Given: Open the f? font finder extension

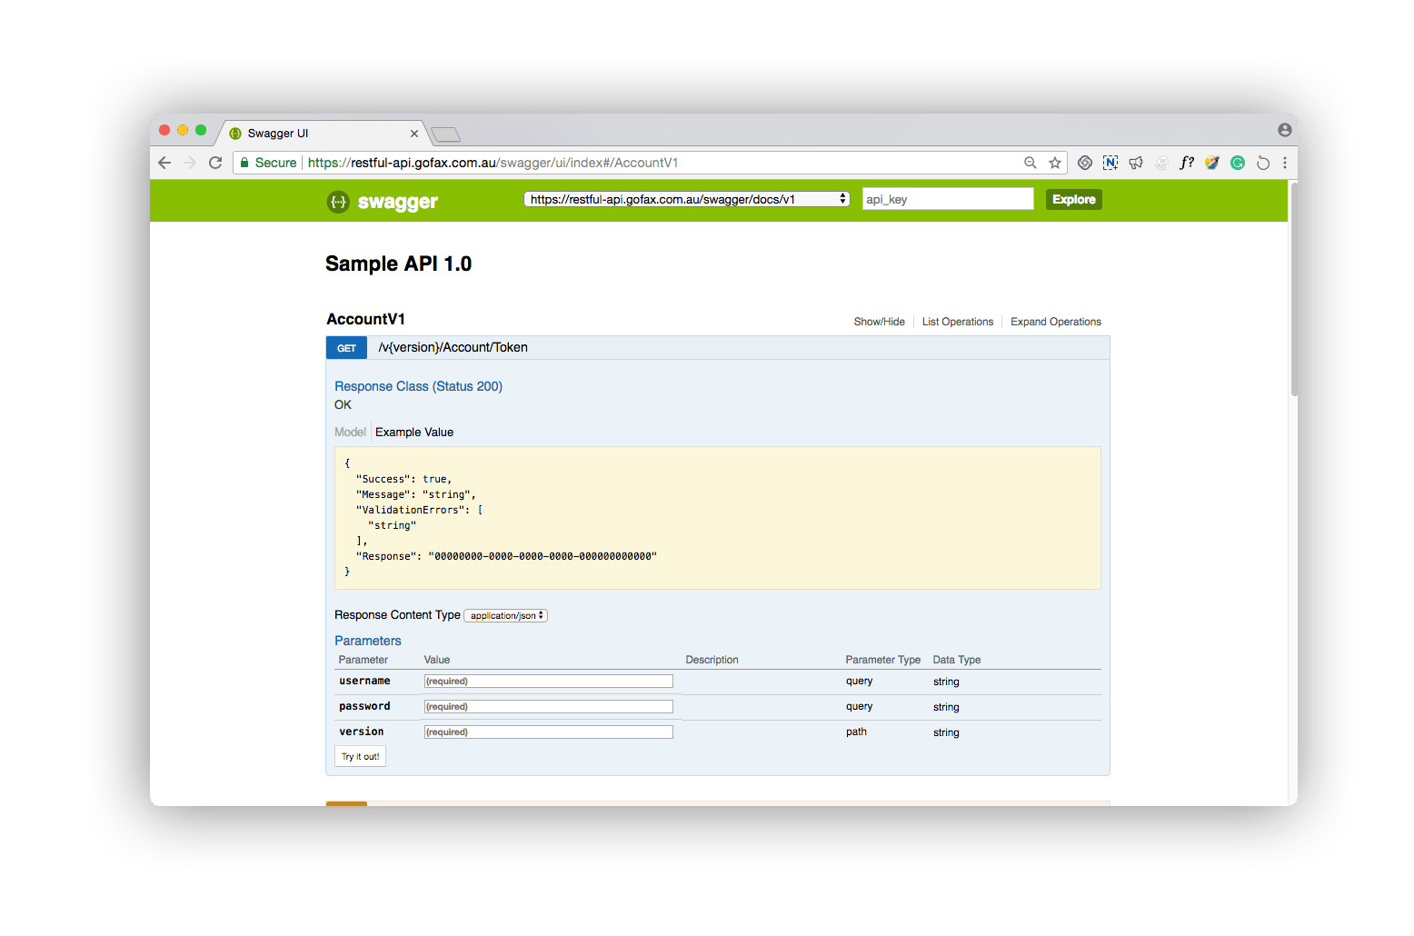Looking at the screenshot, I should [1187, 163].
